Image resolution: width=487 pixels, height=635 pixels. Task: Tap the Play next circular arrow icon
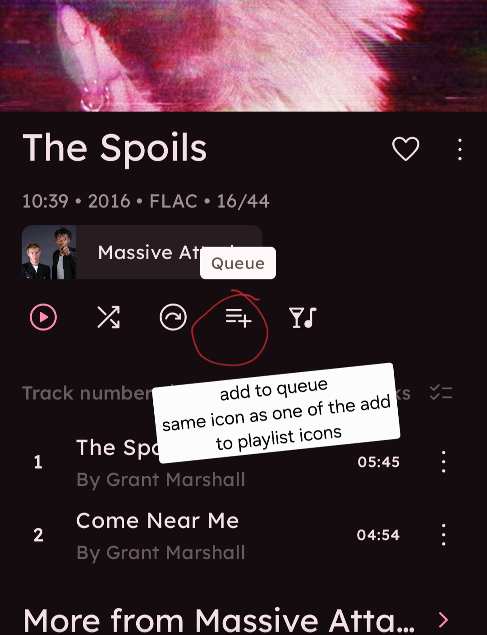173,317
